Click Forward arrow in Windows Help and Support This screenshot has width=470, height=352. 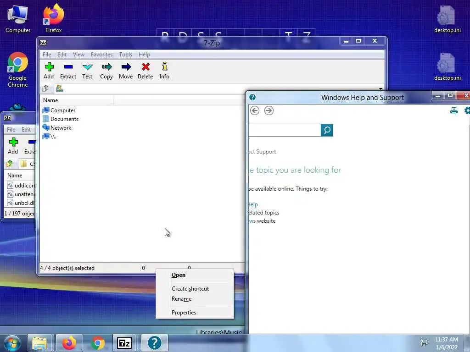pos(269,110)
